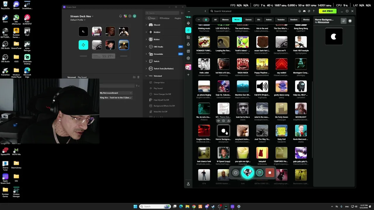Play the Baby Doll SpongeBob sound
Viewport: 374px width, 210px height.
(x=281, y=131)
